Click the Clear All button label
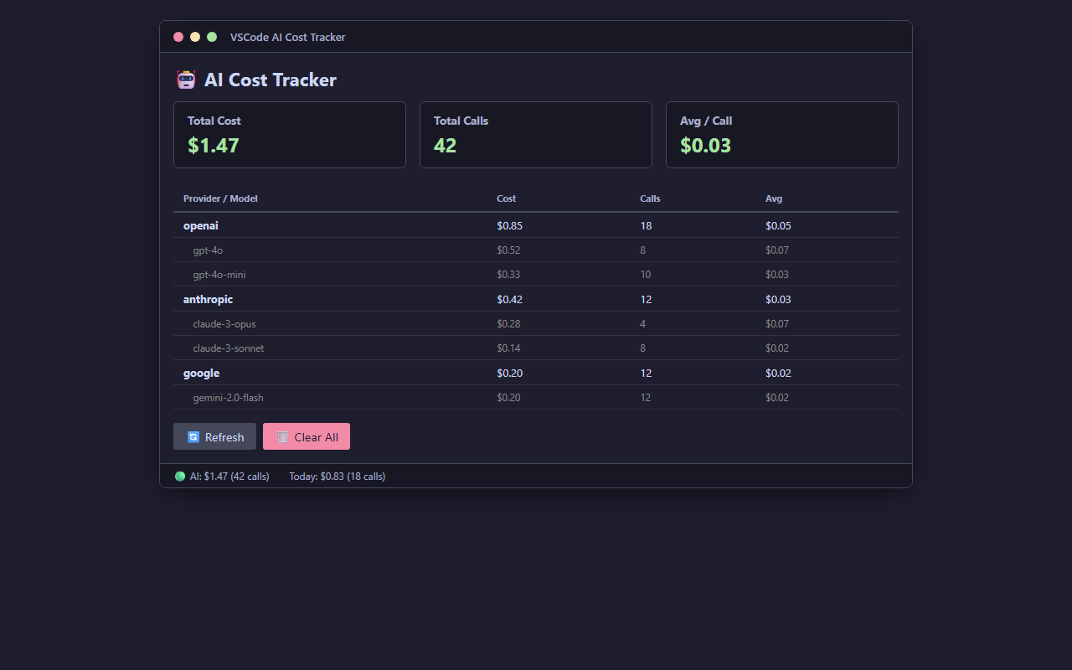1072x670 pixels. click(317, 437)
